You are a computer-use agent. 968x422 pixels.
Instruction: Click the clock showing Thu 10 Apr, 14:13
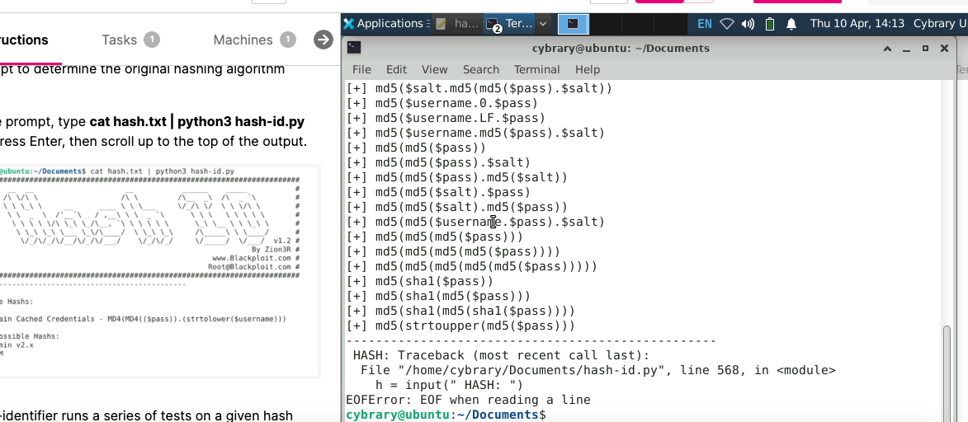coord(857,24)
